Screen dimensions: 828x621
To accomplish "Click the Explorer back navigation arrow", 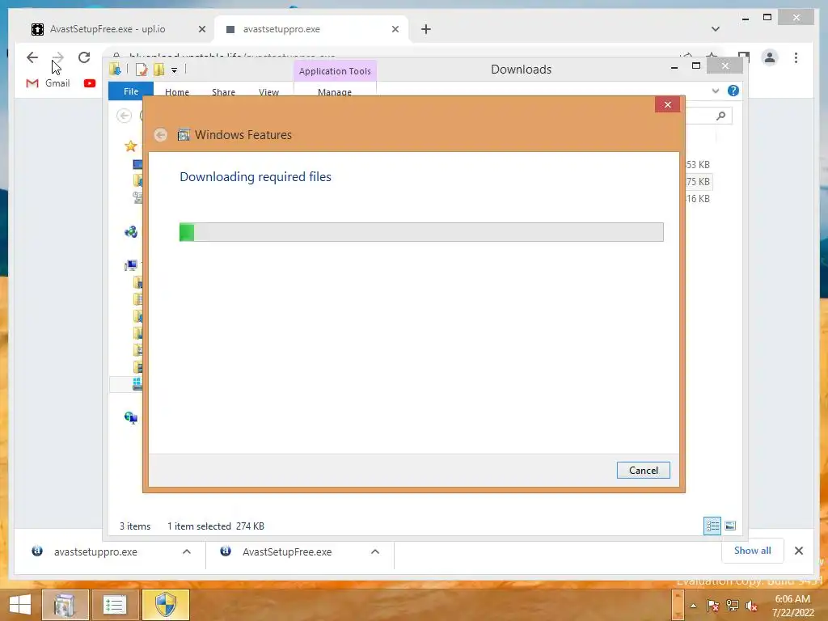I will pos(124,115).
